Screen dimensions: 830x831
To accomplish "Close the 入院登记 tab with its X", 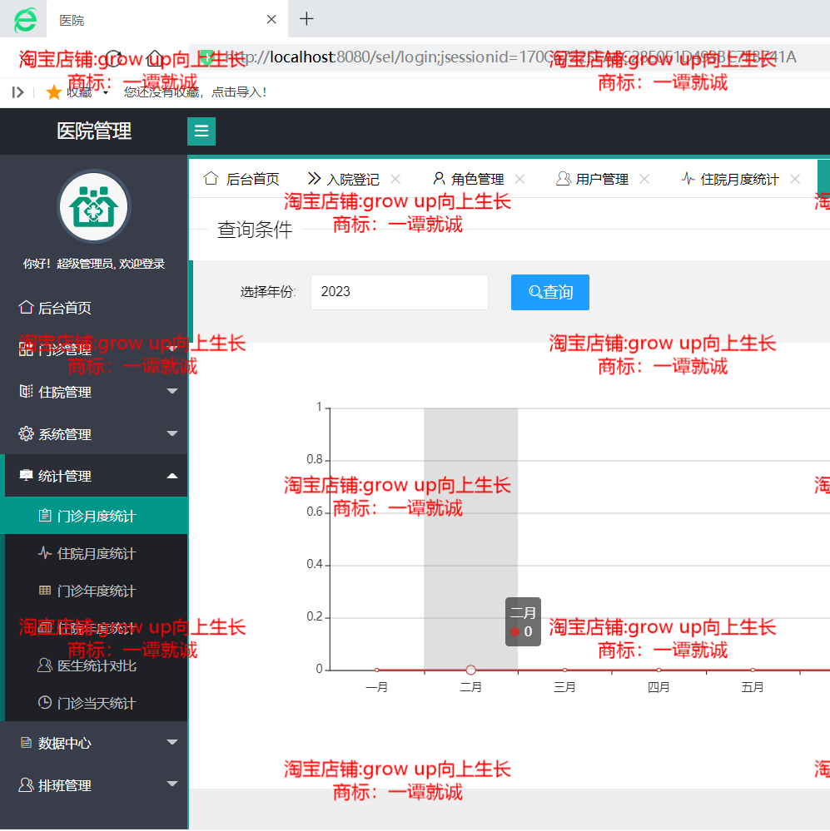I will 395,177.
